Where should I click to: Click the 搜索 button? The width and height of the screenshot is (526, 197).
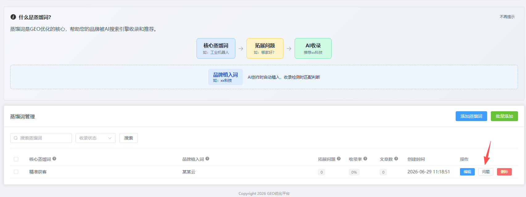coord(129,138)
